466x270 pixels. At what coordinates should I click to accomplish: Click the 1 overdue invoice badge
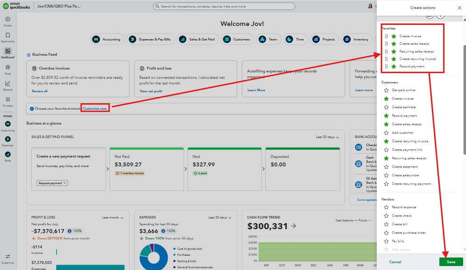tap(130, 173)
